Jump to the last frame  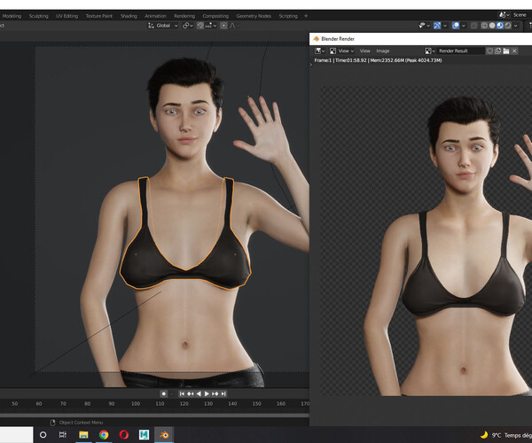(223, 394)
